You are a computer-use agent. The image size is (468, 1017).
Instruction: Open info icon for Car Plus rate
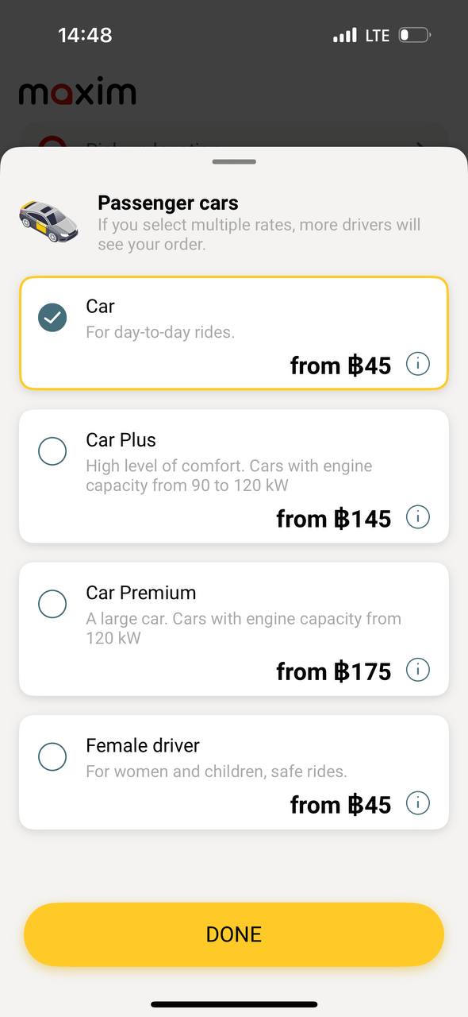pos(418,517)
